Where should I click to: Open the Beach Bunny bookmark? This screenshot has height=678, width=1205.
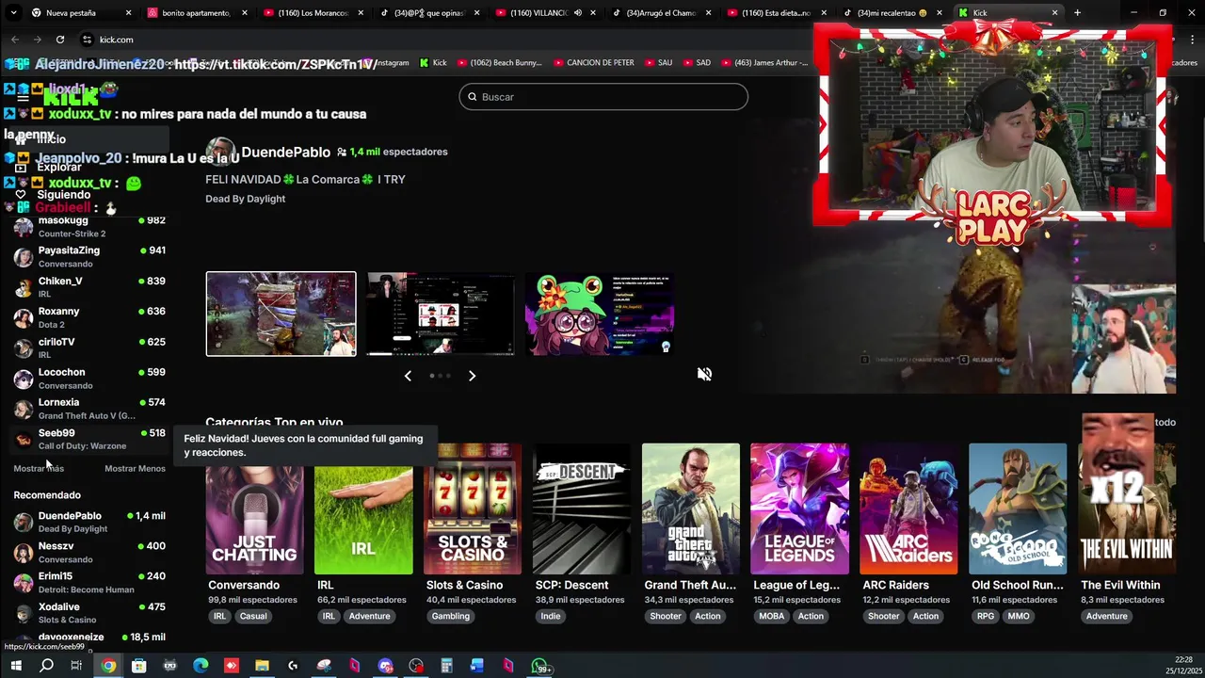point(499,63)
